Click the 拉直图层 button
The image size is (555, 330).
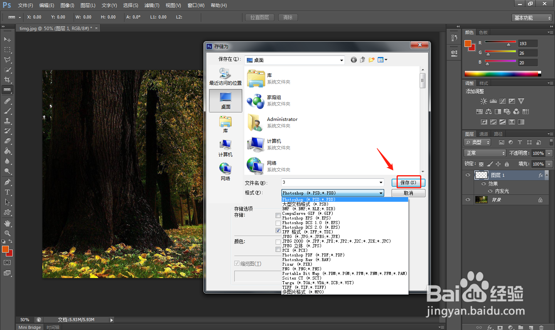[260, 17]
